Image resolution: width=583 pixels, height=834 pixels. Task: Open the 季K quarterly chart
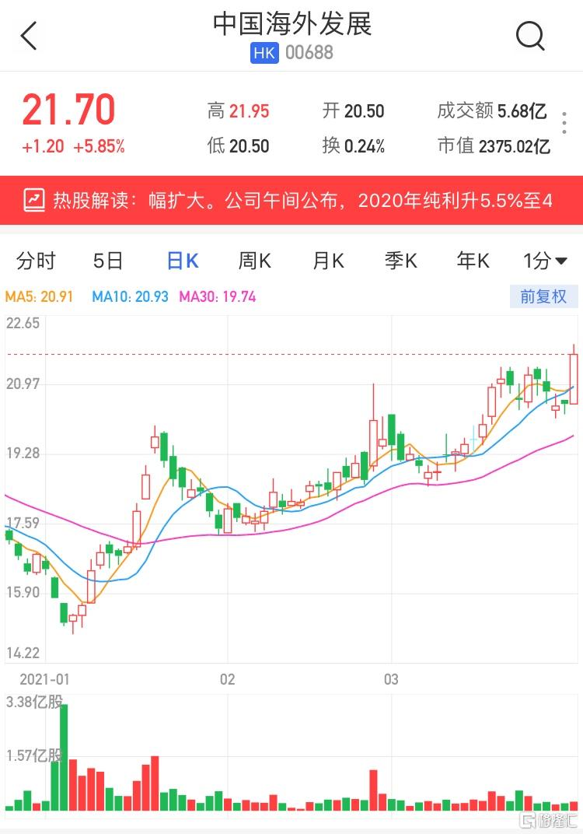click(x=401, y=261)
